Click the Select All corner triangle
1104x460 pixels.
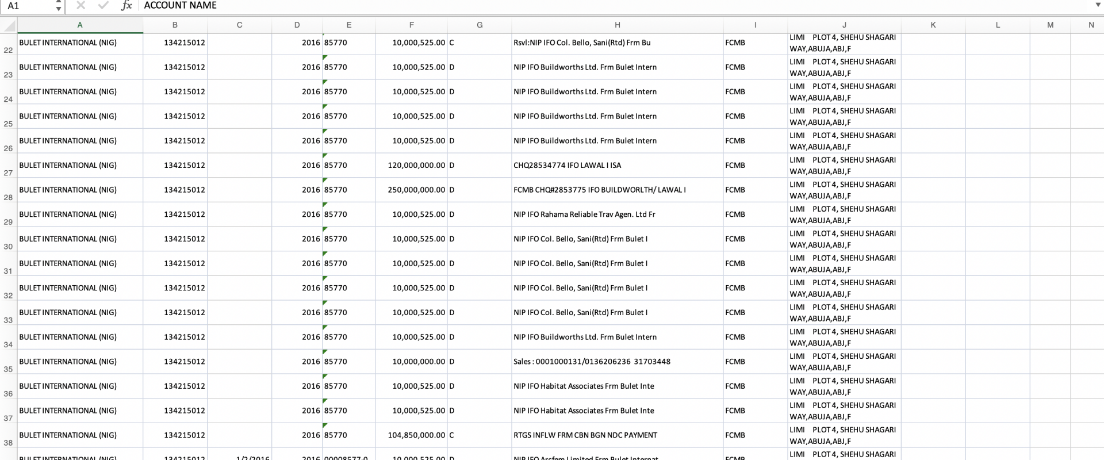point(9,25)
